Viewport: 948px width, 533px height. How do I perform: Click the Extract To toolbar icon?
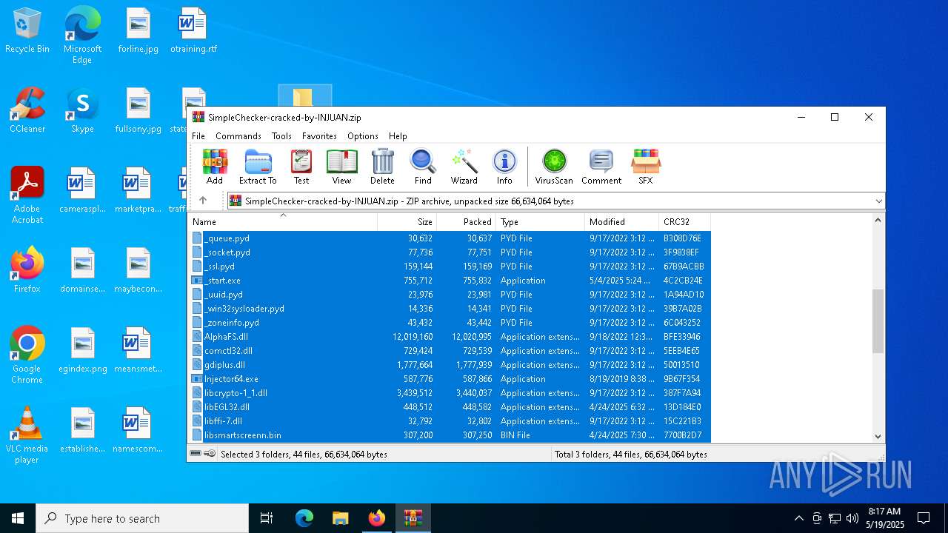point(258,167)
